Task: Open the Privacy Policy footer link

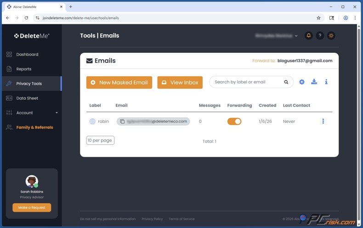Action: pos(152,219)
